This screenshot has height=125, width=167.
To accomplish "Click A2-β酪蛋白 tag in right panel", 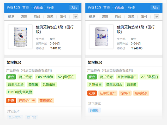I will click(149, 77).
